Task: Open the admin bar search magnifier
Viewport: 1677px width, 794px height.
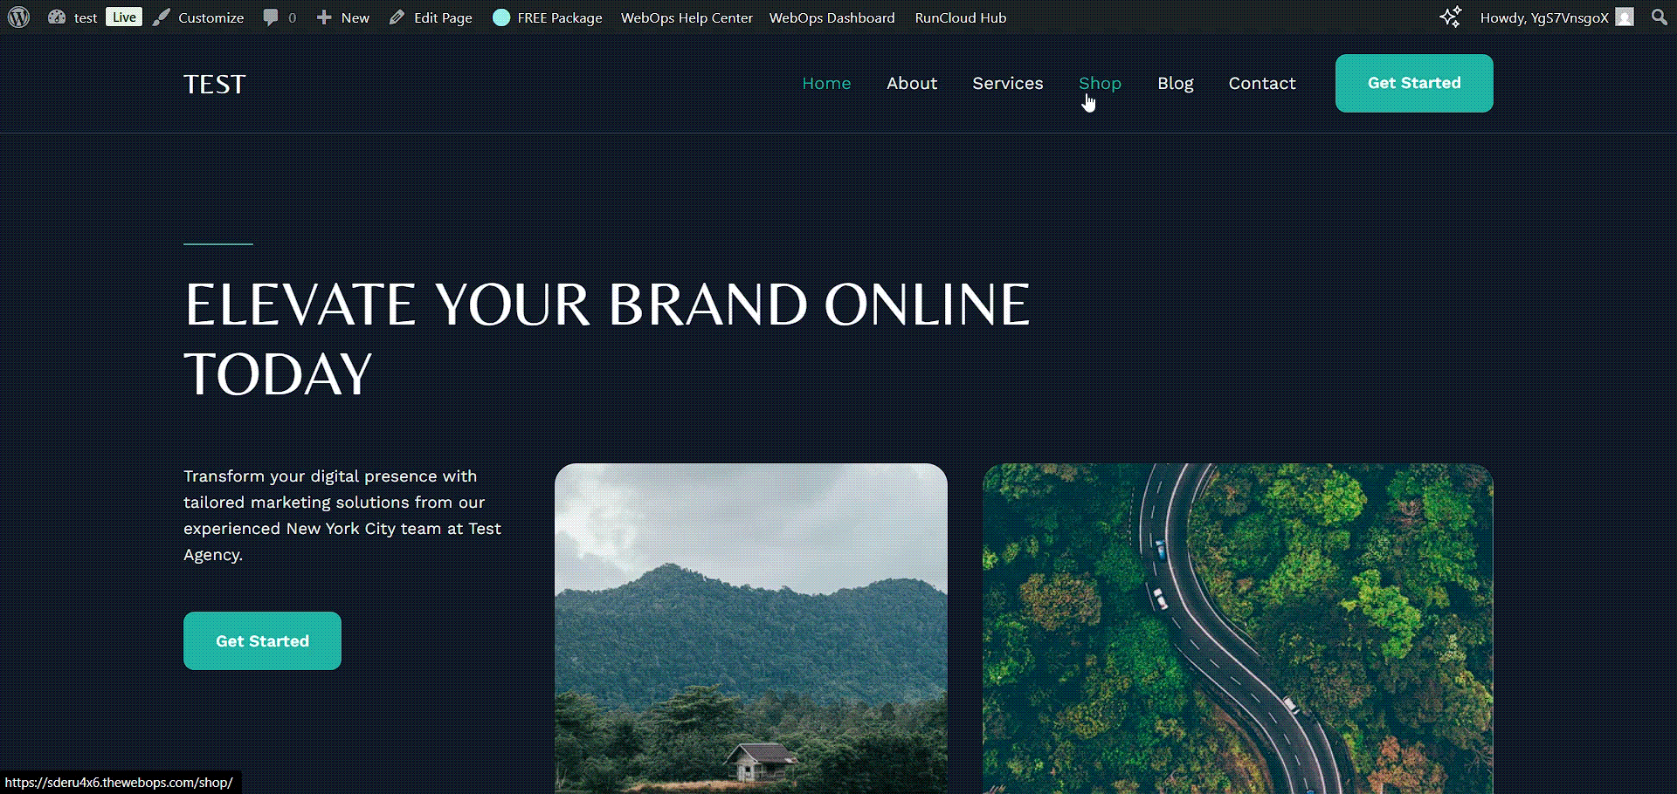Action: tap(1660, 17)
